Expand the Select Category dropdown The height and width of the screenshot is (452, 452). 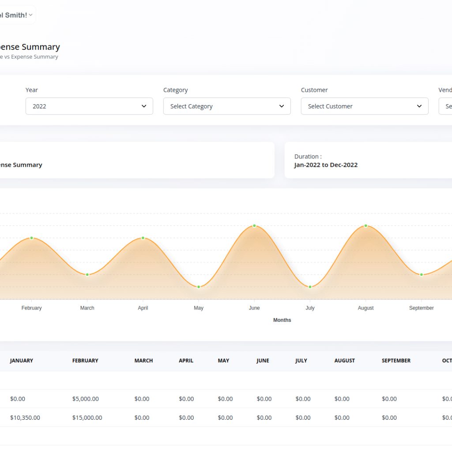pos(227,106)
